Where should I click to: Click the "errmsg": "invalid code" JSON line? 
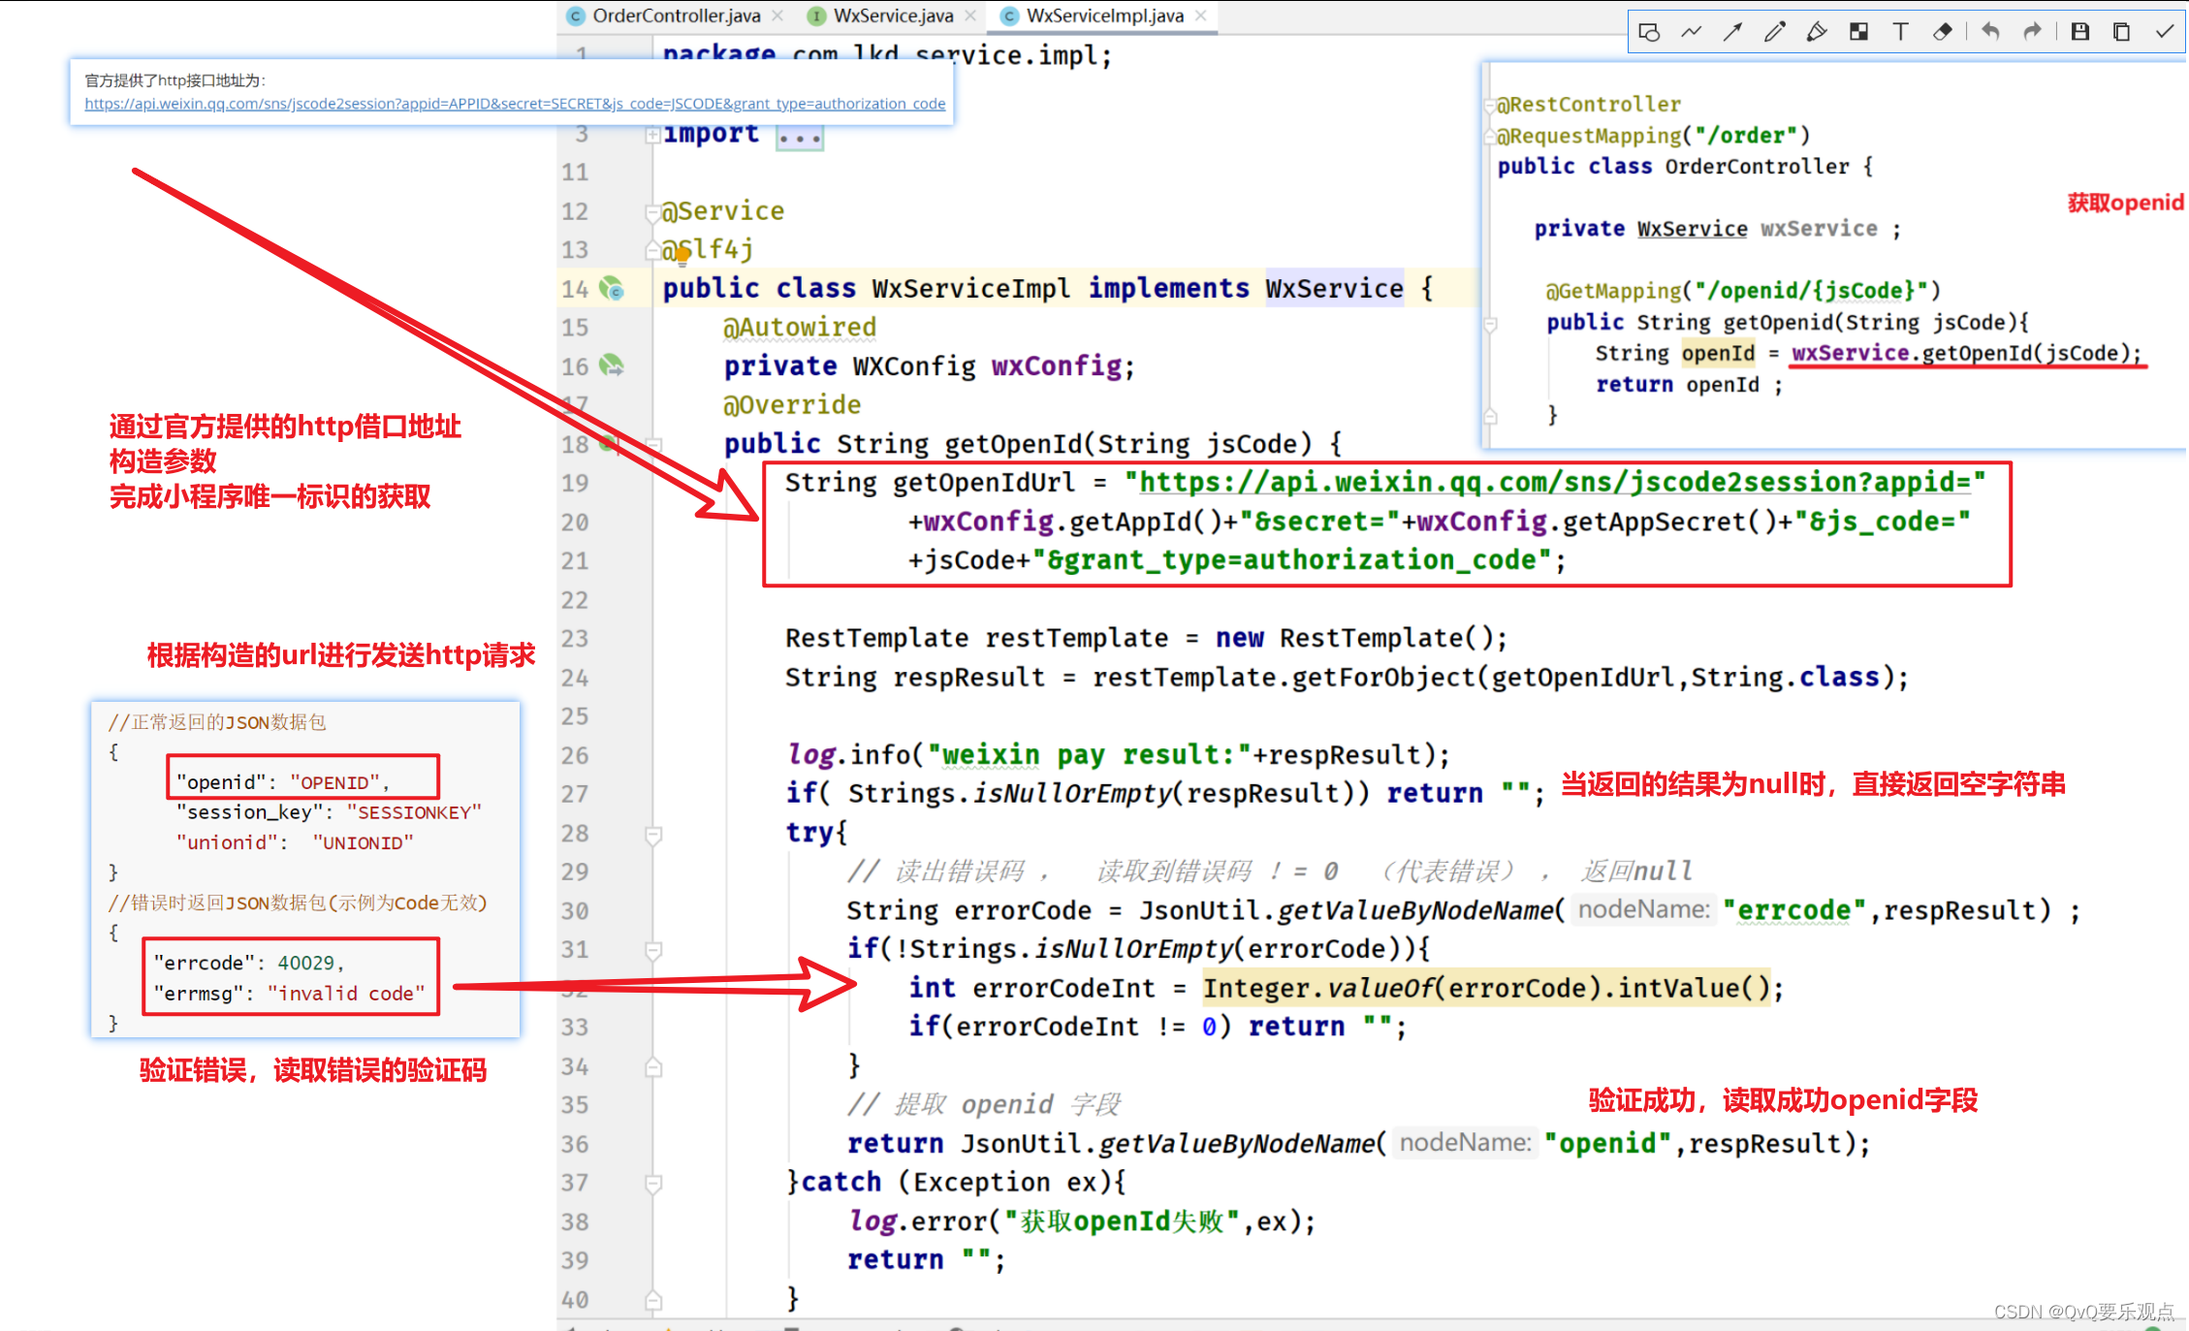coord(289,994)
